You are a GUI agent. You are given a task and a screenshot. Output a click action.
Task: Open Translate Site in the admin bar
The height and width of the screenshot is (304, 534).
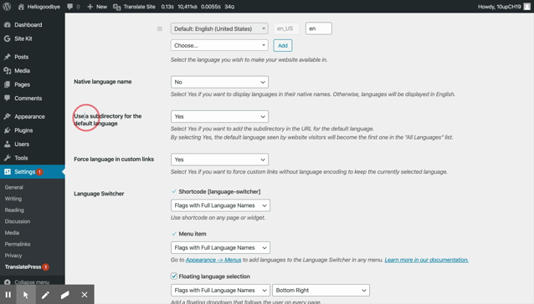[x=134, y=7]
